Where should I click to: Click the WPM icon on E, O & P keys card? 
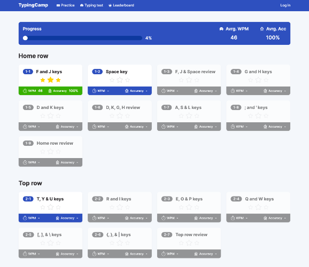click(x=164, y=218)
